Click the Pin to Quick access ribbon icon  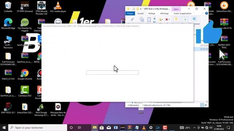pyautogui.click(x=132, y=19)
